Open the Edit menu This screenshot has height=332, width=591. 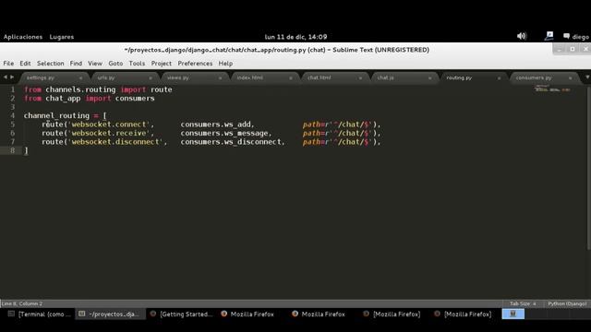(x=25, y=64)
